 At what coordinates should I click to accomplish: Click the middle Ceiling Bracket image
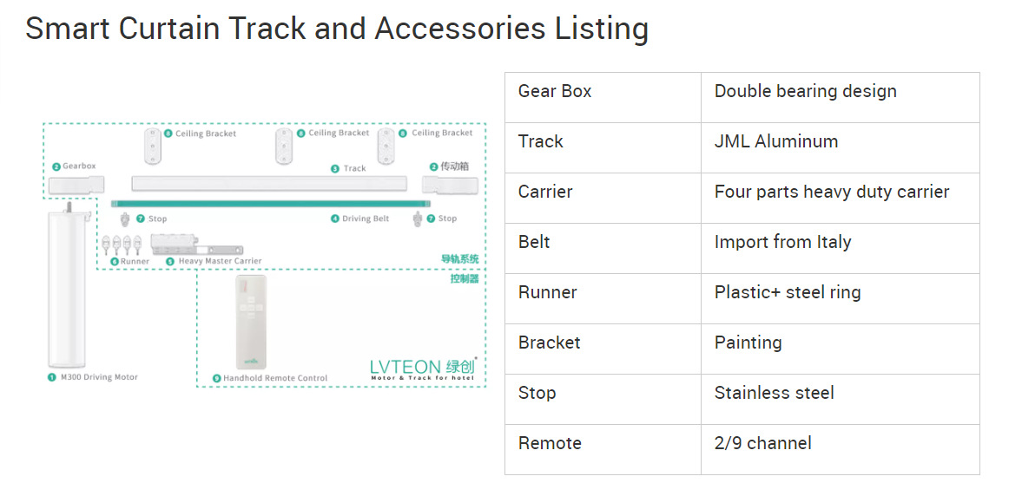pyautogui.click(x=284, y=146)
